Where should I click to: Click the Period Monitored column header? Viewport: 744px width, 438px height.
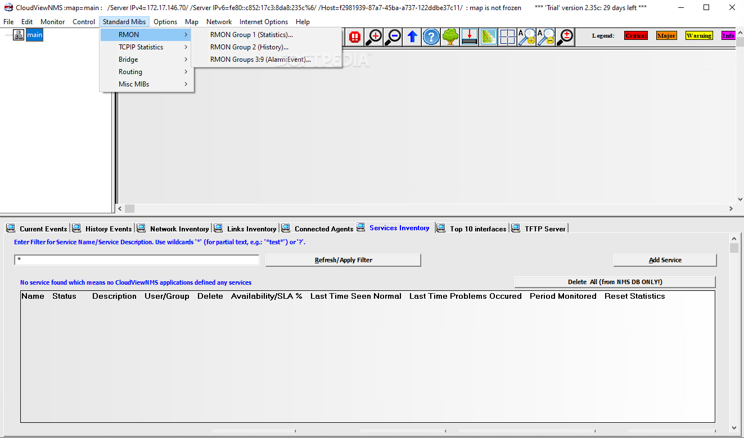(563, 296)
